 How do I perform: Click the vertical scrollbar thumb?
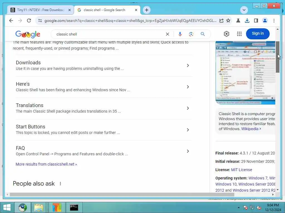pos(277,57)
